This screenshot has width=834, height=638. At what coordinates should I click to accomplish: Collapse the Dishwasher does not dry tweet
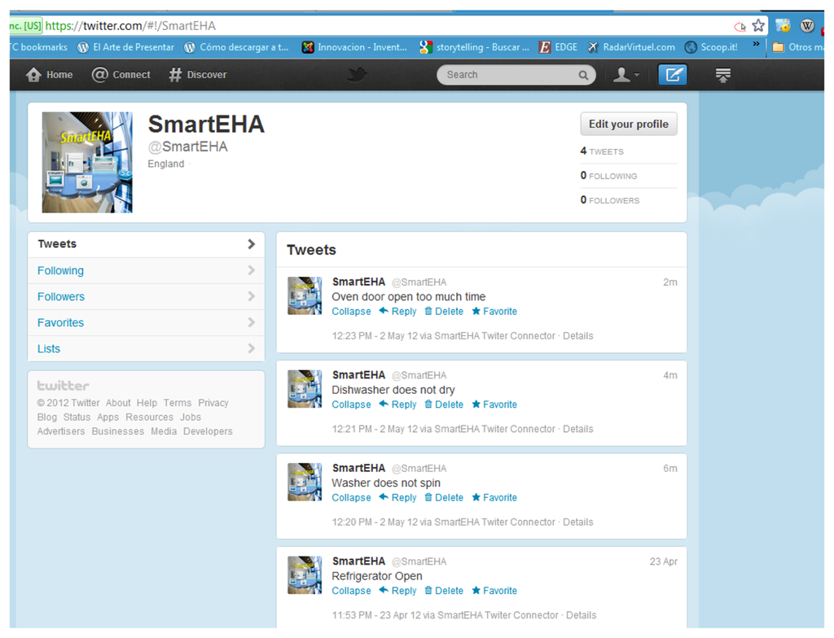[352, 404]
